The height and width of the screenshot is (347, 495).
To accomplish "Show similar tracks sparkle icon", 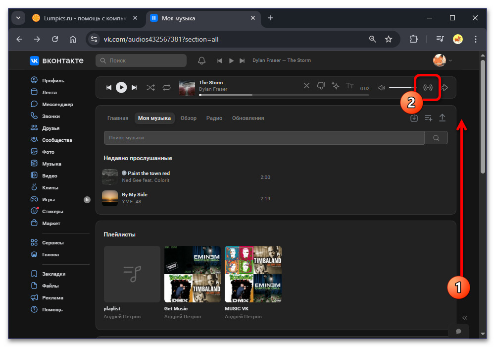I will [x=335, y=86].
